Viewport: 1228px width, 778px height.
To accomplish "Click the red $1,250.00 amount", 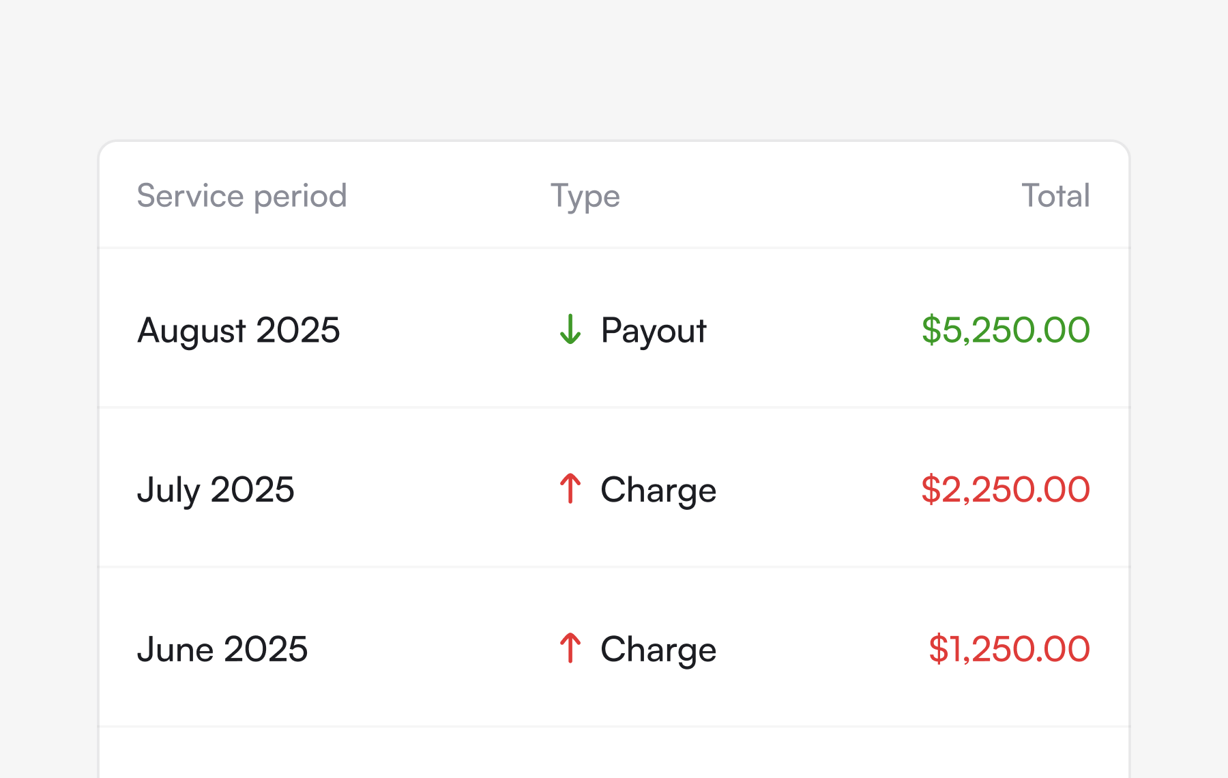I will click(1008, 649).
